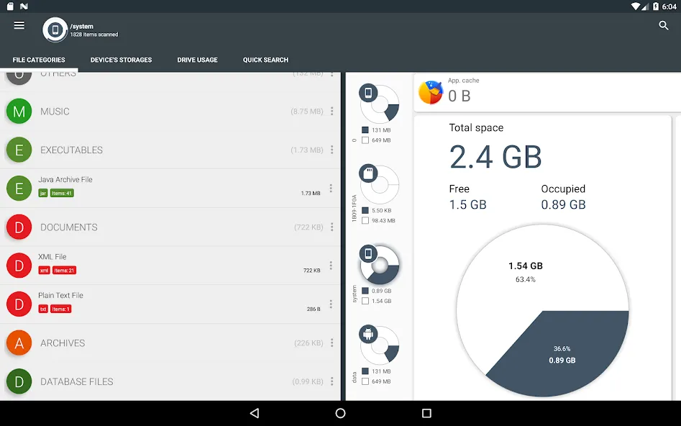The image size is (681, 426).
Task: Switch to the DRIVE USAGE tab
Action: (x=197, y=60)
